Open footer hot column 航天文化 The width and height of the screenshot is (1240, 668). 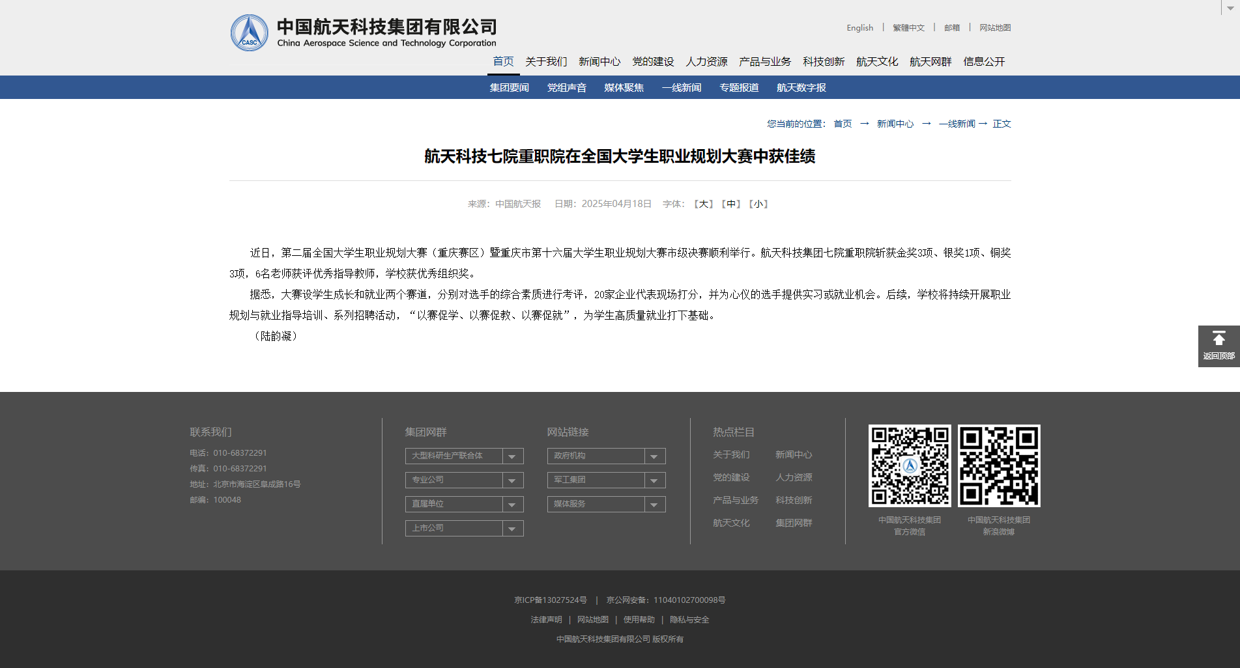point(731,523)
